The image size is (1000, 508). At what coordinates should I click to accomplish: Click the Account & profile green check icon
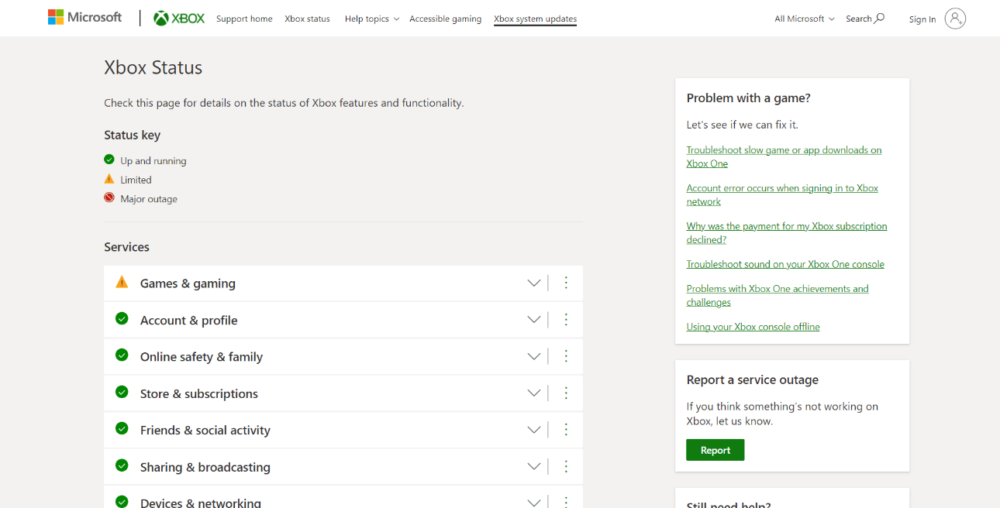tap(122, 318)
